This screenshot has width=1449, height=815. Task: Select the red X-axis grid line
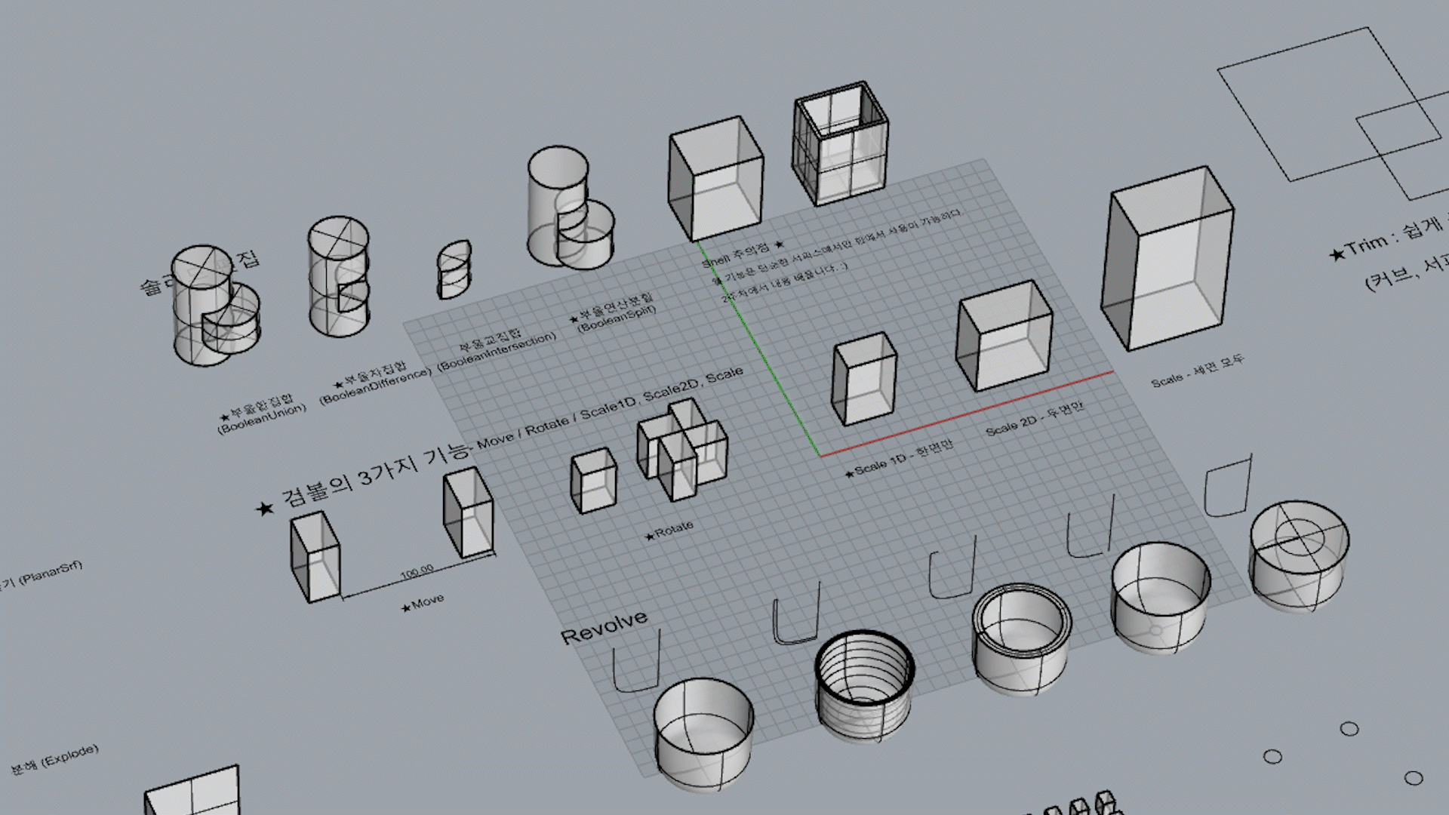966,414
